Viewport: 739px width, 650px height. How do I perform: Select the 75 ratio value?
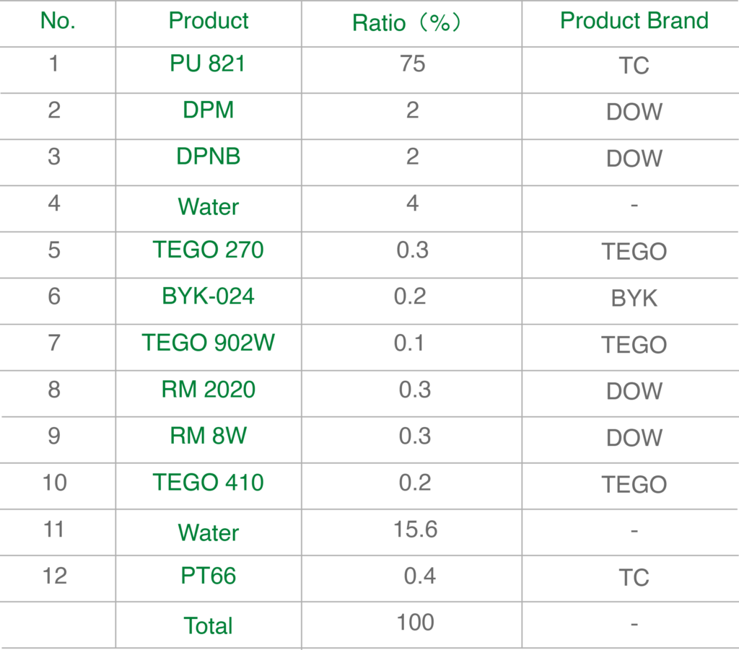pos(412,63)
